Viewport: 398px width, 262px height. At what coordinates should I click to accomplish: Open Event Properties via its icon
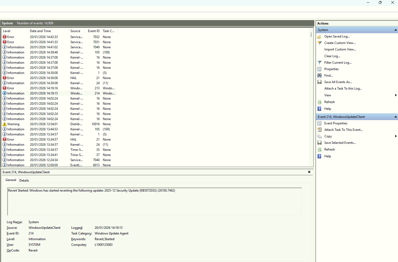319,123
